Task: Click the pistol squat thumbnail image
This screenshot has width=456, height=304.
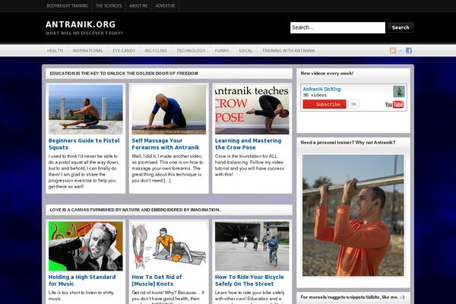Action: click(85, 109)
